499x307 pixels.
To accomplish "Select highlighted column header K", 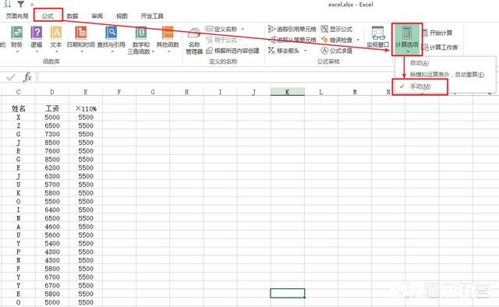I will pos(288,92).
